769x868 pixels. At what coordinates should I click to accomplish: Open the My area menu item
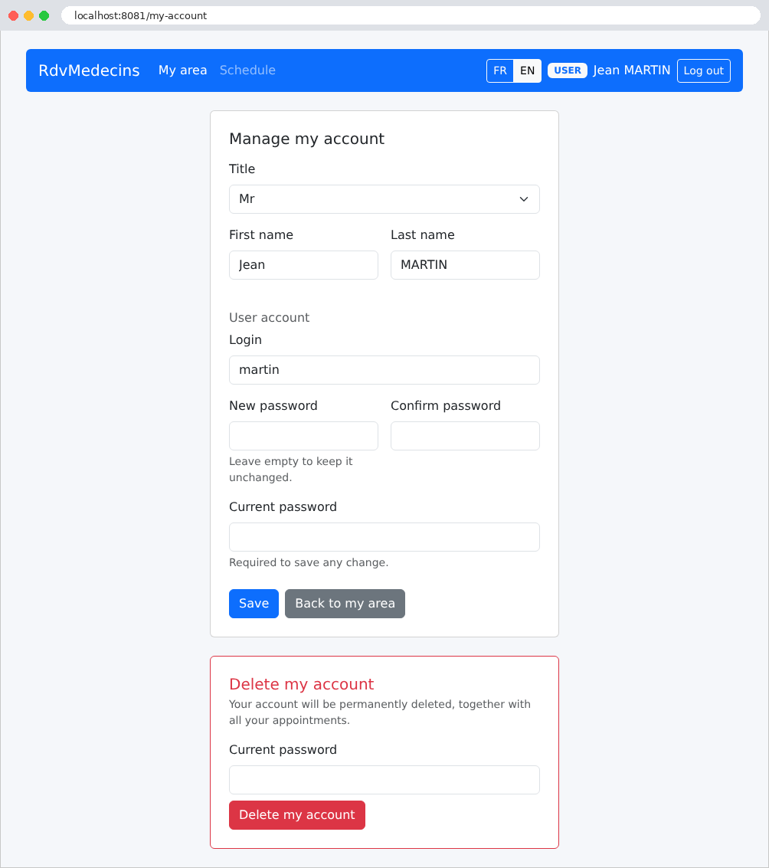tap(183, 70)
